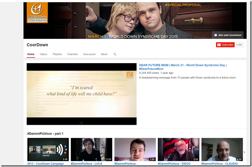This screenshot has width=252, height=167.
Task: Click the CoorDown channel name heading
Action: point(37,45)
